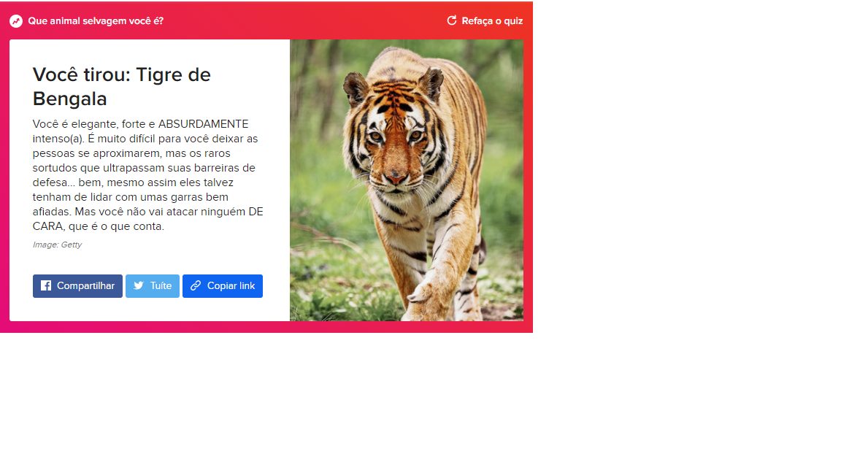Click the Compartilhar label text

86,286
